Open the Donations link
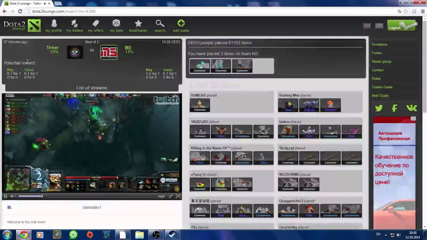 coord(379,44)
